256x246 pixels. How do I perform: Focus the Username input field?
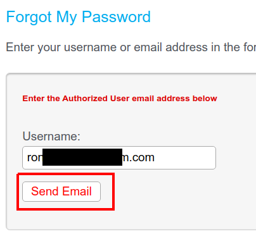[119, 157]
